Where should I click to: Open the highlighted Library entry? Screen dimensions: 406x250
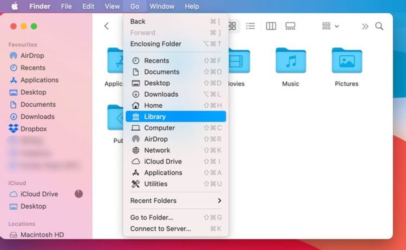(x=176, y=117)
